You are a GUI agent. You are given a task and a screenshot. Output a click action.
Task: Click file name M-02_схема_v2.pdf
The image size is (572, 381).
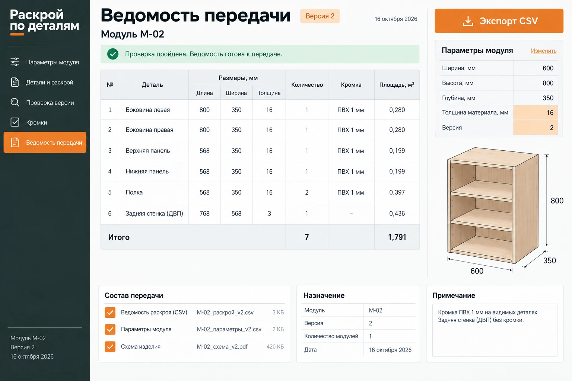click(x=222, y=347)
